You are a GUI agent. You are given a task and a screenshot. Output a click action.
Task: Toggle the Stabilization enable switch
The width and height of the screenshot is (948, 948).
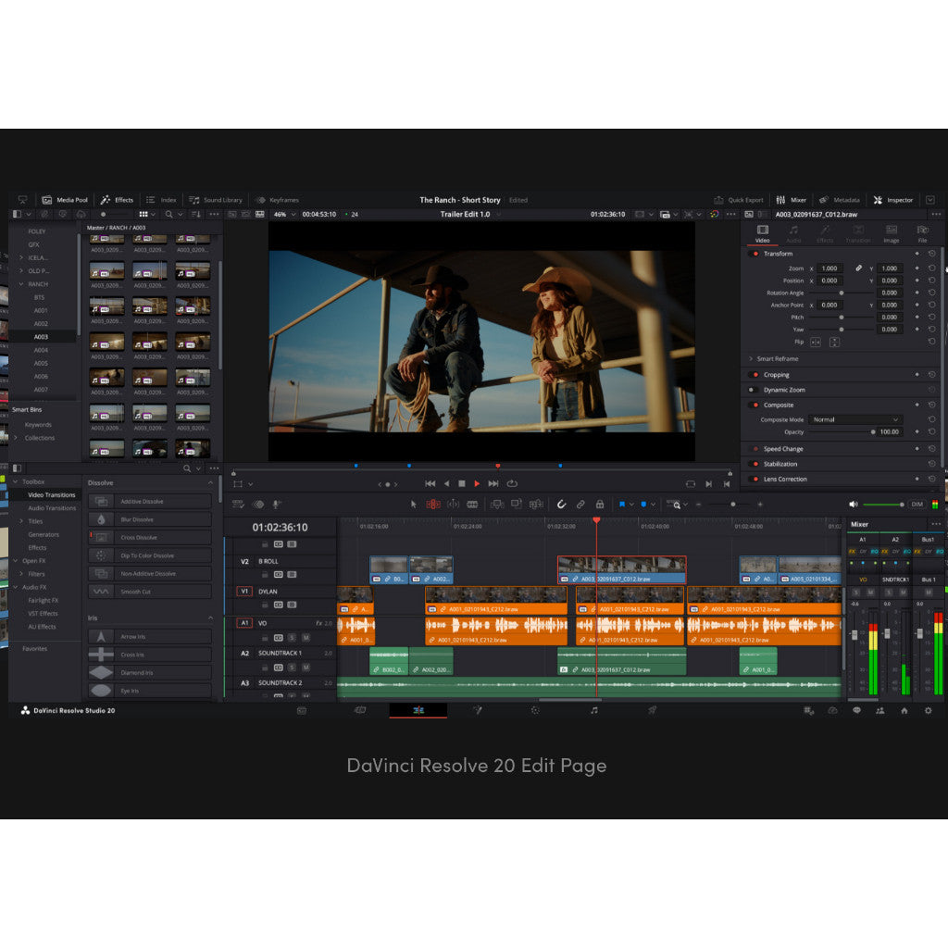754,464
